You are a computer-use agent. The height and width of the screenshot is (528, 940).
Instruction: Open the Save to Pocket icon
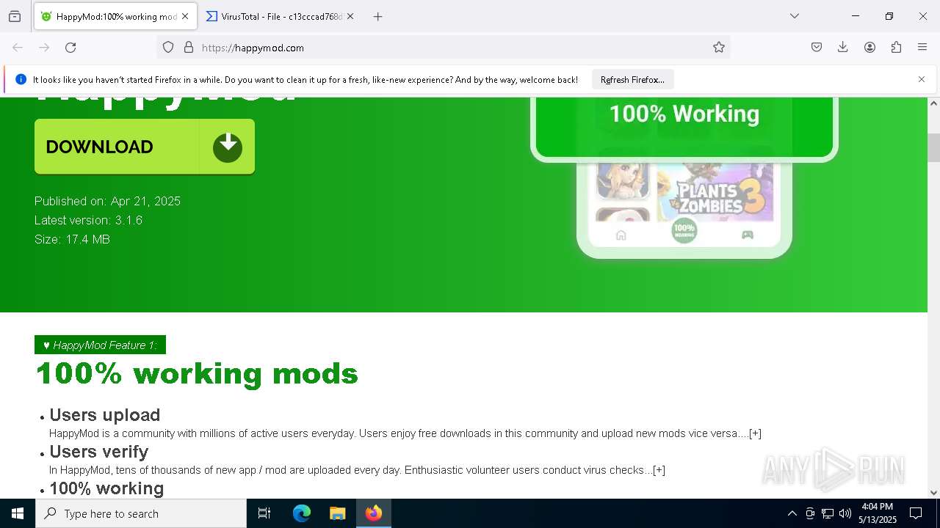(817, 48)
